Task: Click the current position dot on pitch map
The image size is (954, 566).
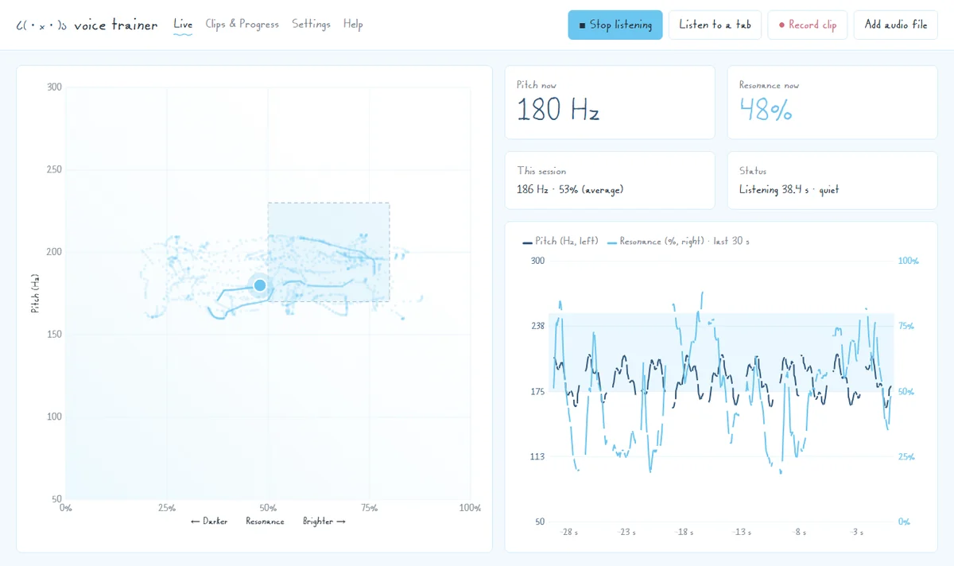Action: click(260, 285)
